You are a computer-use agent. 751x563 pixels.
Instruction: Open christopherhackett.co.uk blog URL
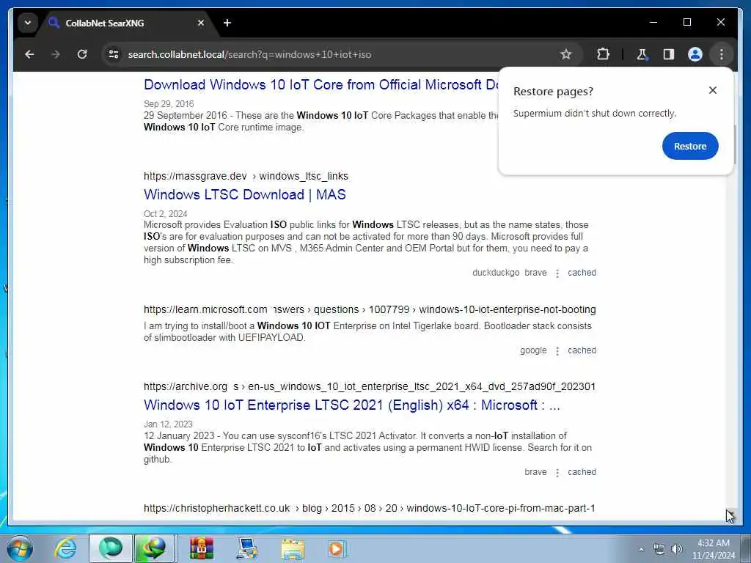(370, 508)
